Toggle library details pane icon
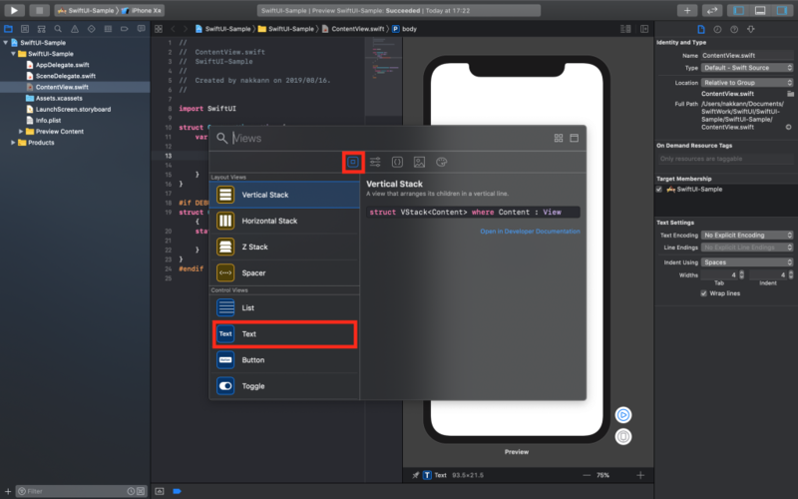798x499 pixels. pyautogui.click(x=575, y=138)
